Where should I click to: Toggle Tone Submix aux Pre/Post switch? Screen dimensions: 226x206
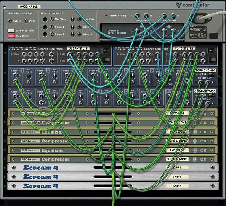pos(170,78)
